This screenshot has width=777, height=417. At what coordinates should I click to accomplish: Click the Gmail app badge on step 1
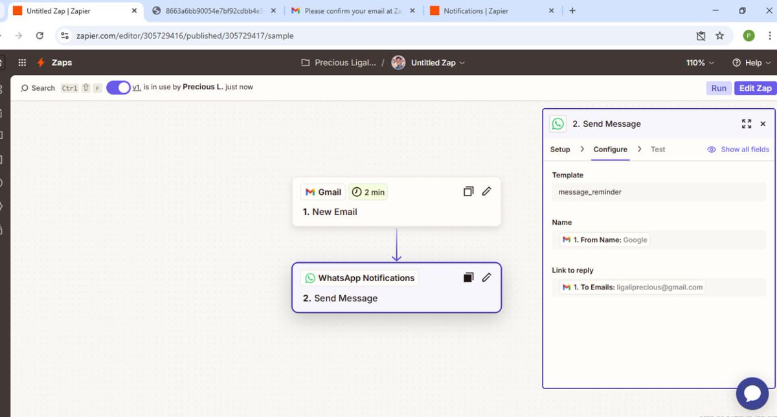pyautogui.click(x=323, y=192)
